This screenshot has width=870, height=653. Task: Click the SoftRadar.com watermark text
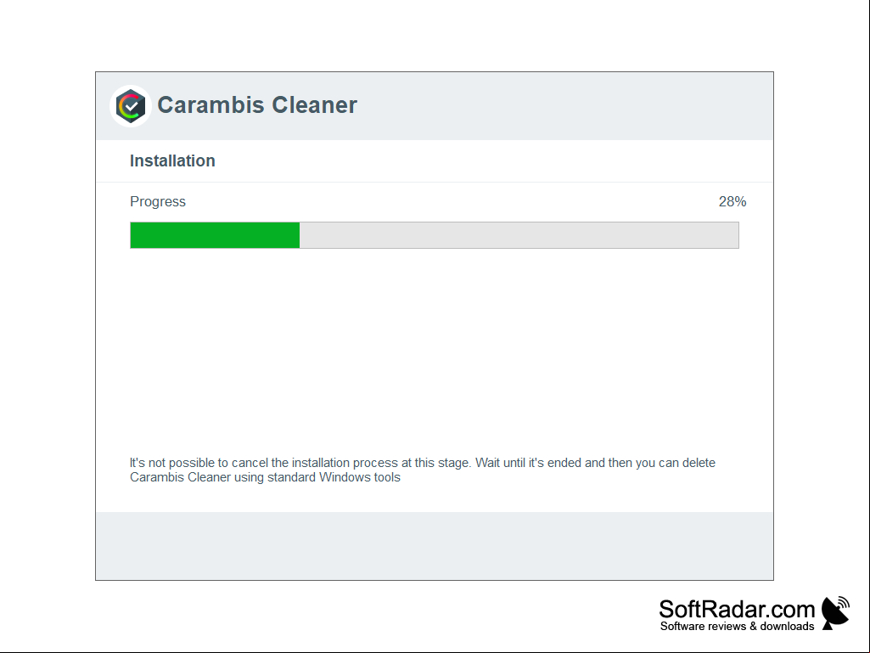pyautogui.click(x=737, y=609)
